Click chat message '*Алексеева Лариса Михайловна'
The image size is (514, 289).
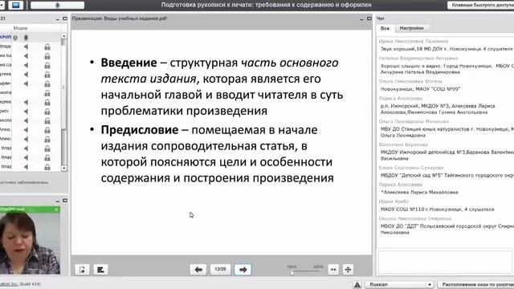419,193
